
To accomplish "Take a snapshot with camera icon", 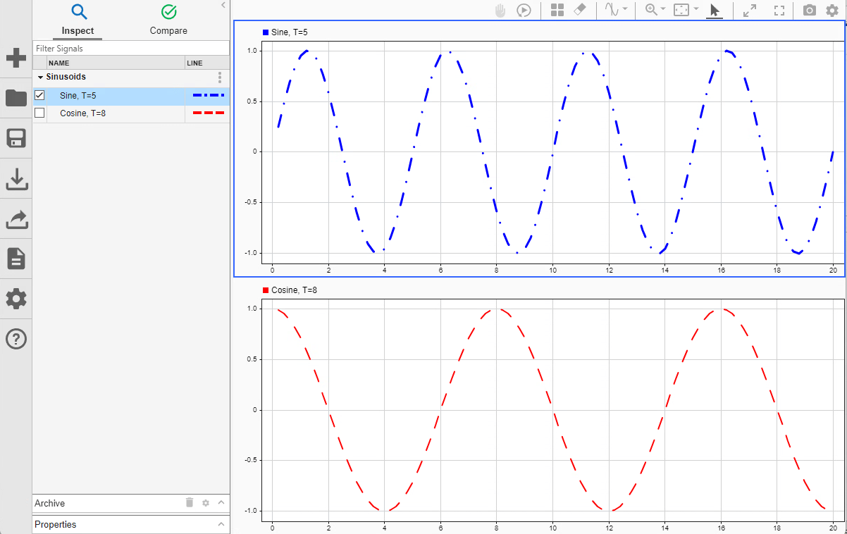I will [810, 10].
